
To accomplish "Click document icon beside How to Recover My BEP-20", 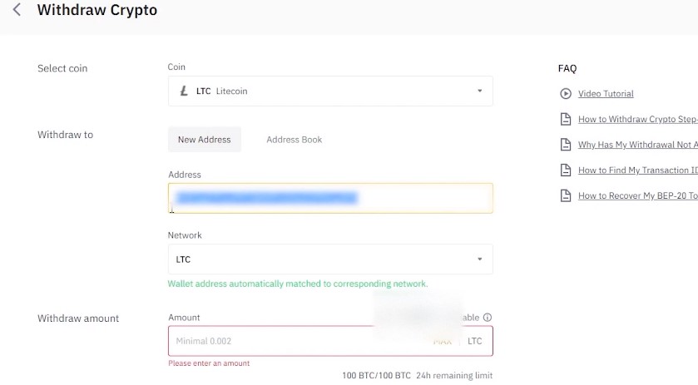I will point(566,195).
